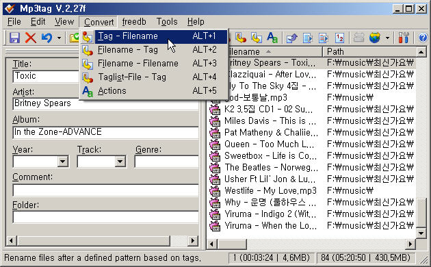Click the Artist field with Britney Spears
The width and height of the screenshot is (431, 267).
(105, 104)
